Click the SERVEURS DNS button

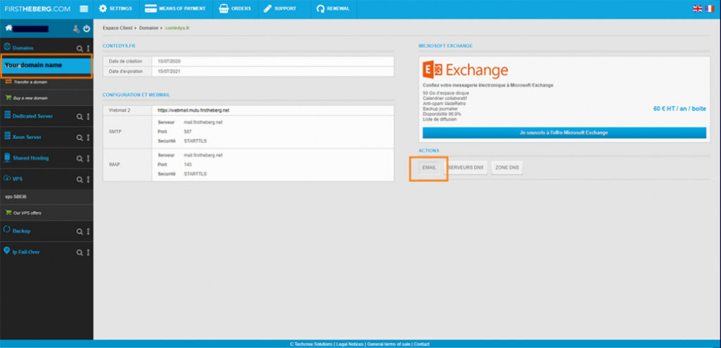pos(466,168)
